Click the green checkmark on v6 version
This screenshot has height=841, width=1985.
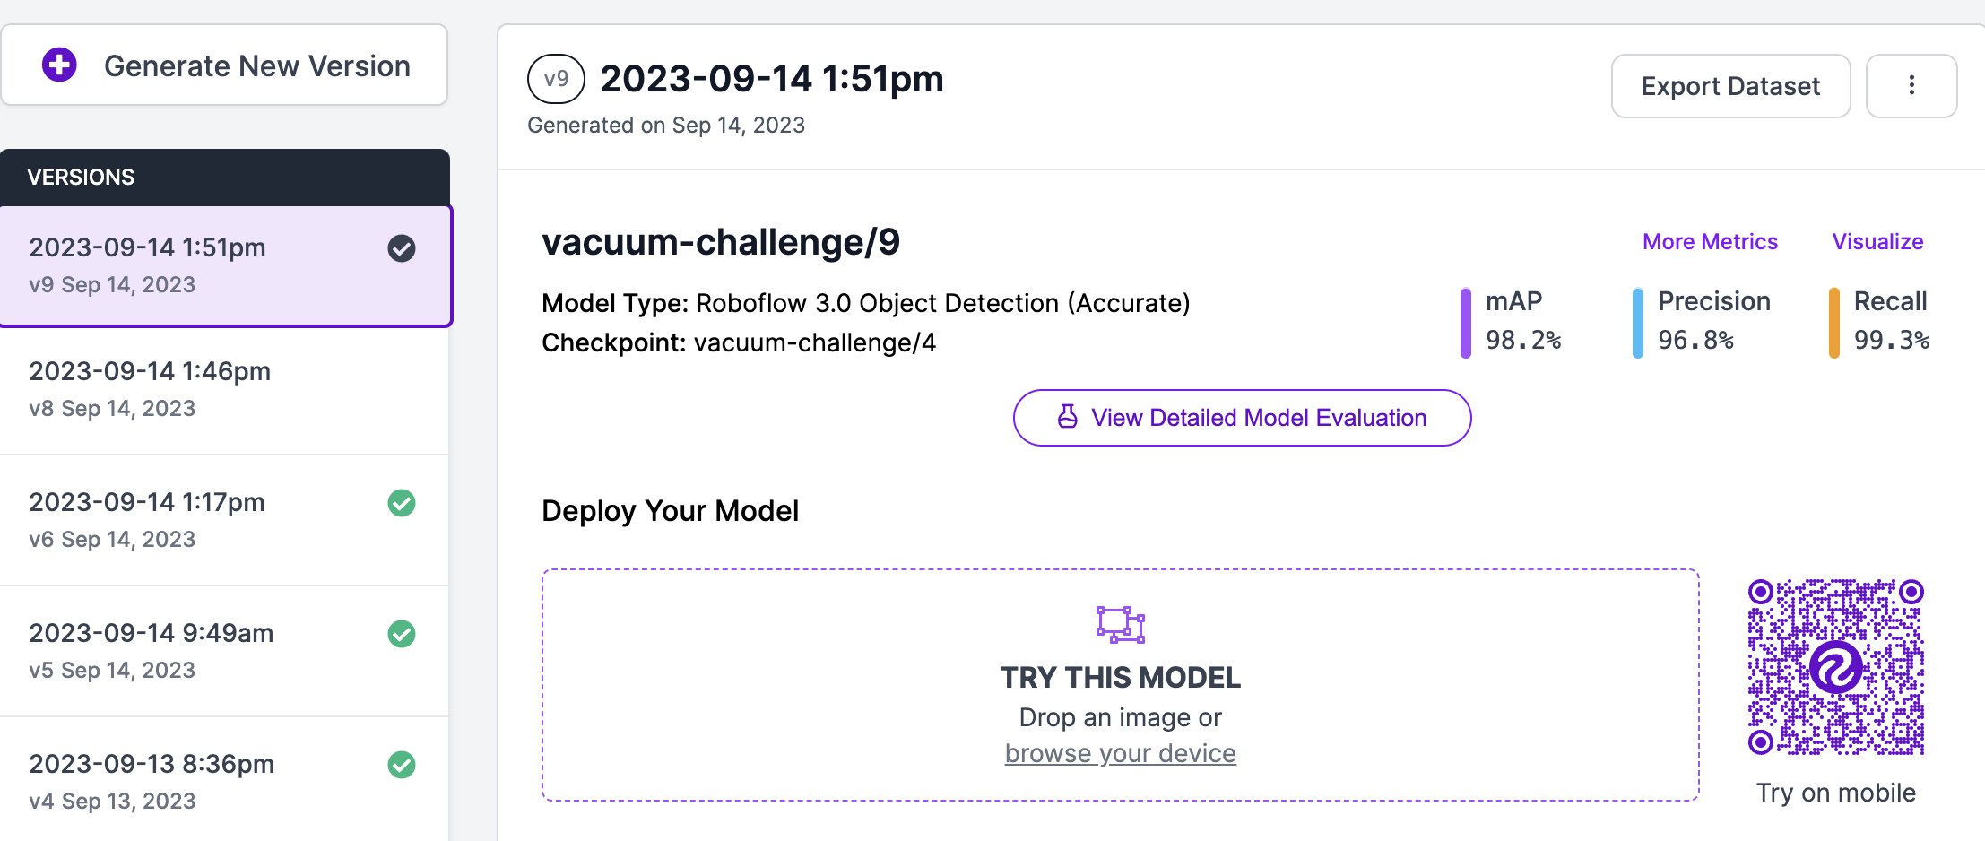(401, 503)
